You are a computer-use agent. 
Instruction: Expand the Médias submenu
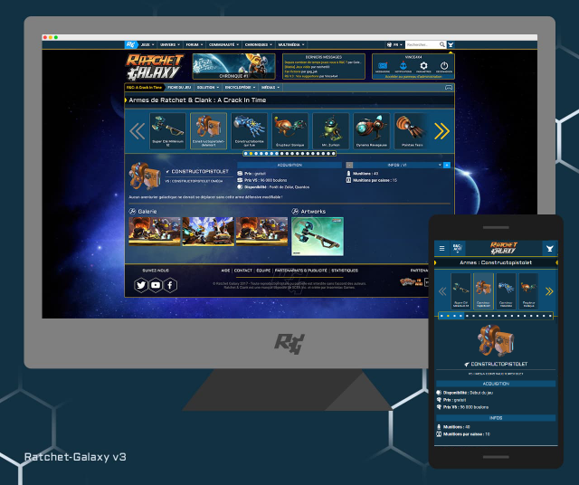point(271,88)
